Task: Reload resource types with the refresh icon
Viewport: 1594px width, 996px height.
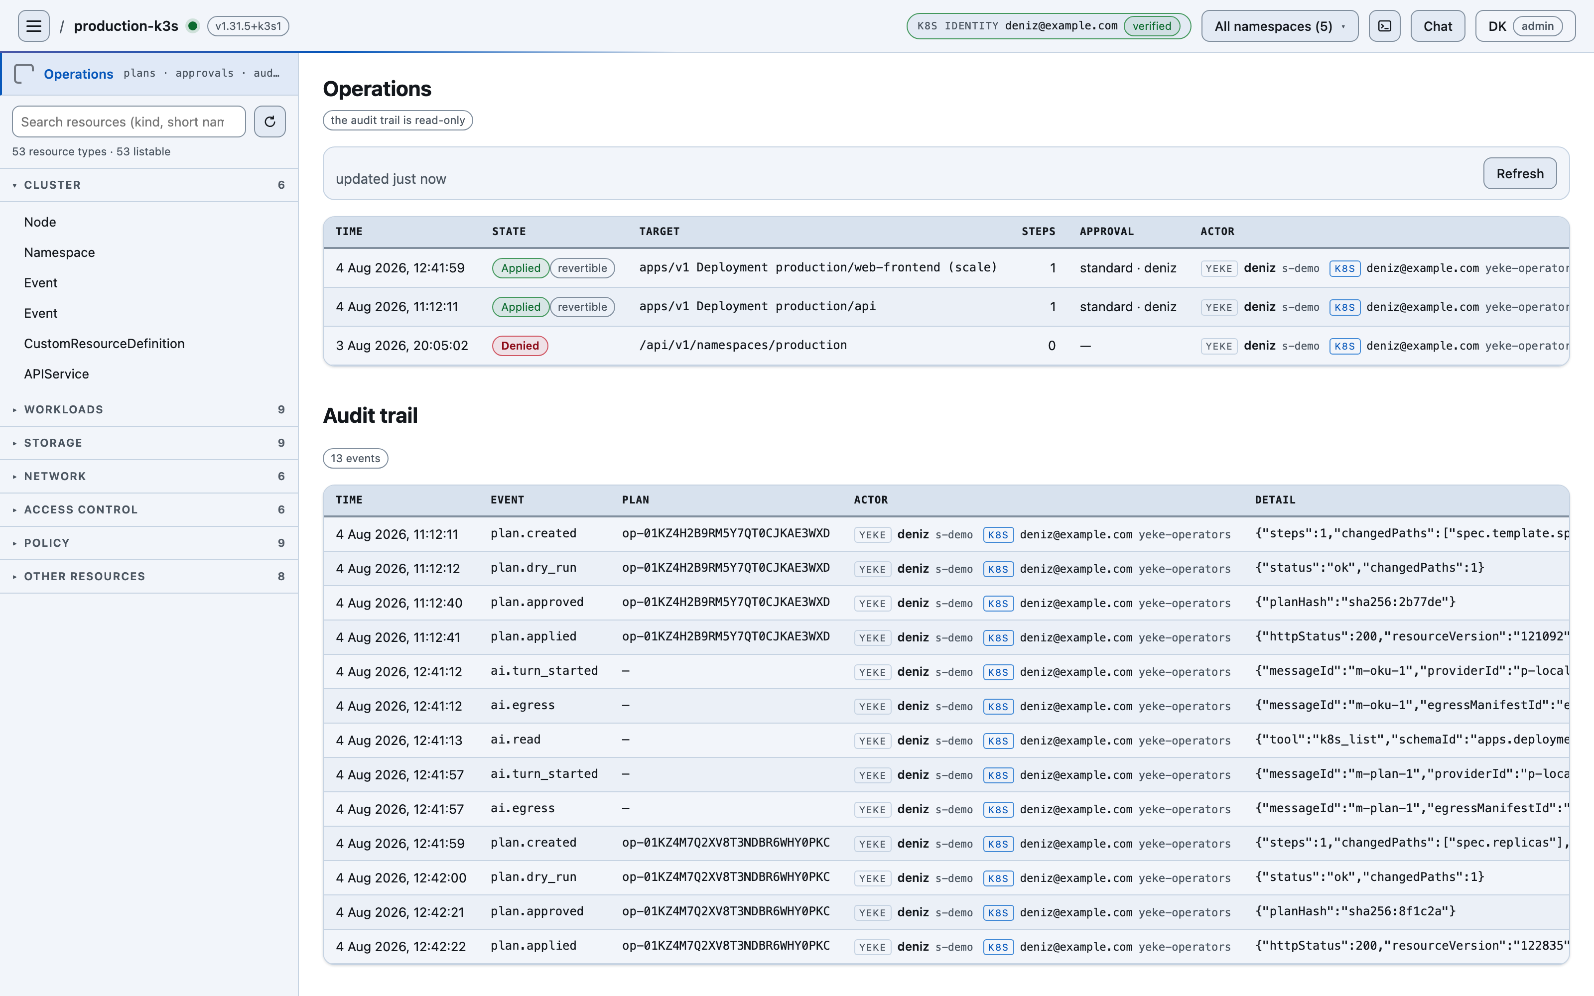Action: click(x=270, y=122)
